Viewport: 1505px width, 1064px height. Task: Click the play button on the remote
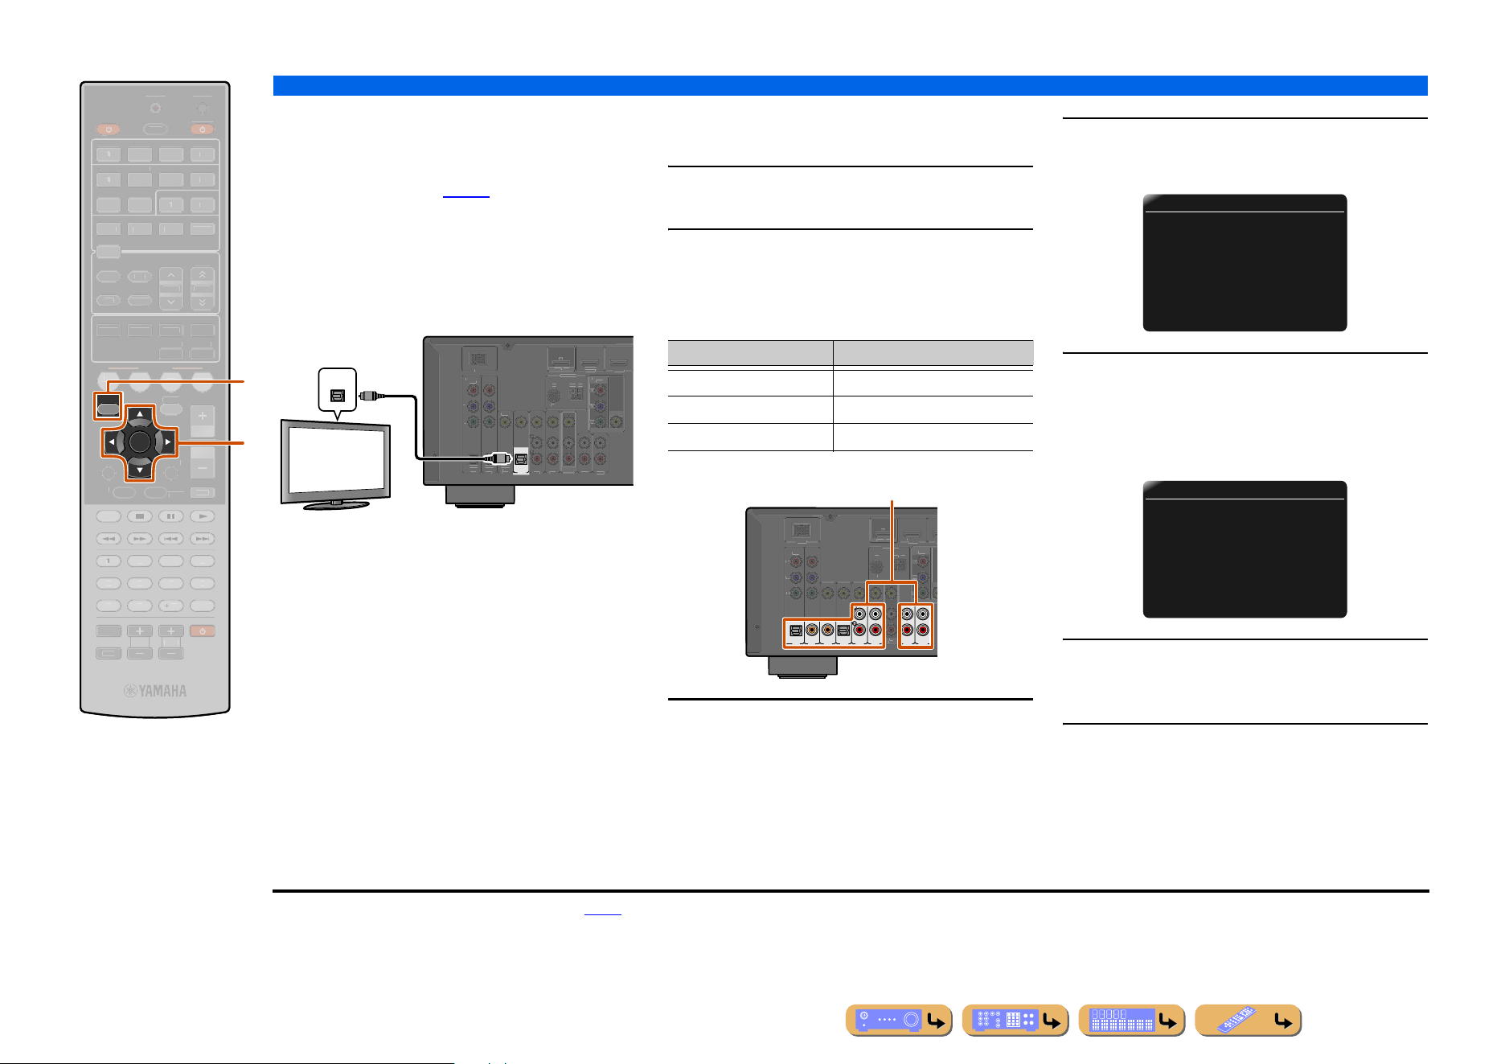[203, 516]
